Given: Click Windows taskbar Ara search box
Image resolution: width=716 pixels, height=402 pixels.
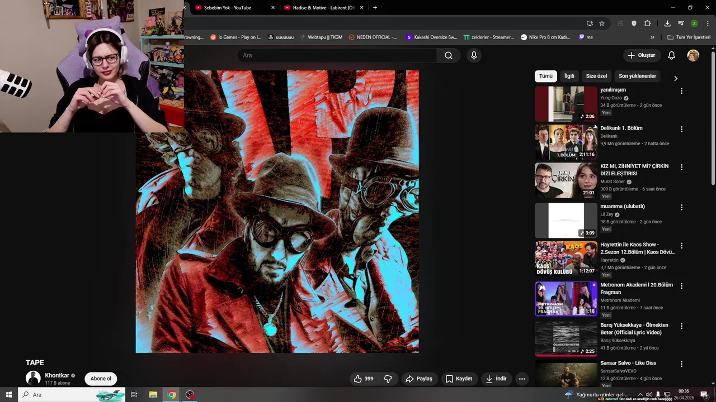Looking at the screenshot, I should (x=72, y=395).
